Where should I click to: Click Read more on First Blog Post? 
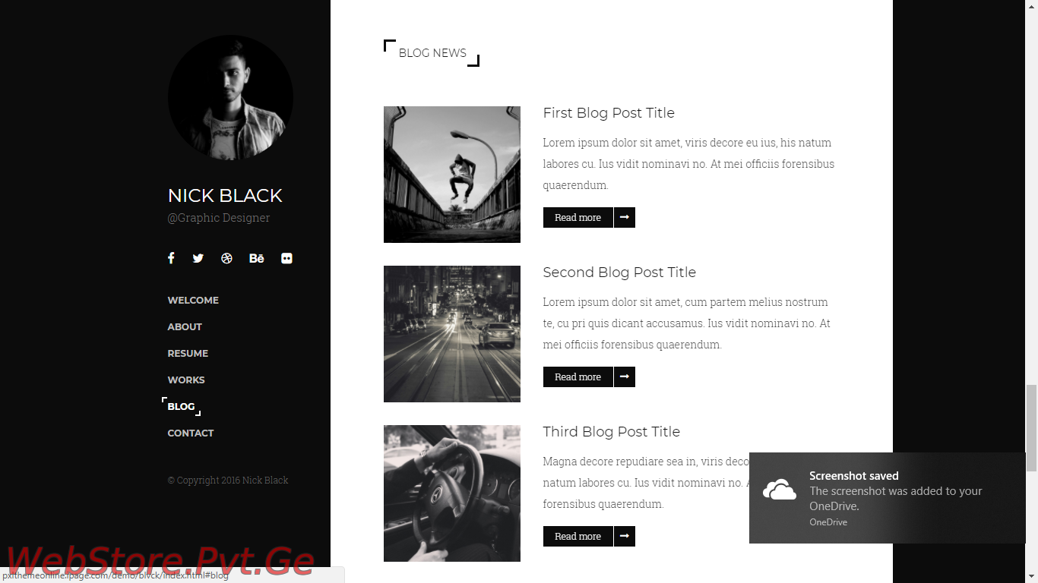pyautogui.click(x=578, y=217)
